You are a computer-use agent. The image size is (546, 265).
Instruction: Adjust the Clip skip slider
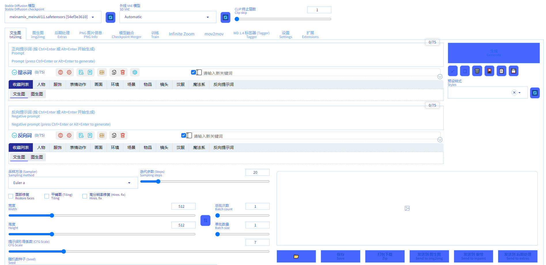[283, 19]
